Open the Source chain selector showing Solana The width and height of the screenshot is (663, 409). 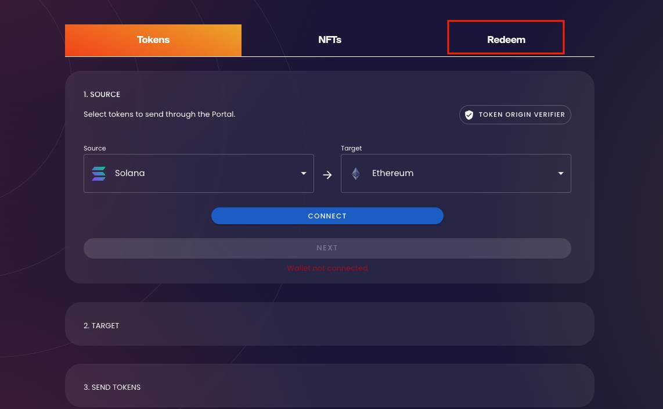(199, 173)
